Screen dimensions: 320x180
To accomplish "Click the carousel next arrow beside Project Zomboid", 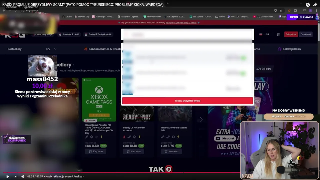I will pos(201,119).
